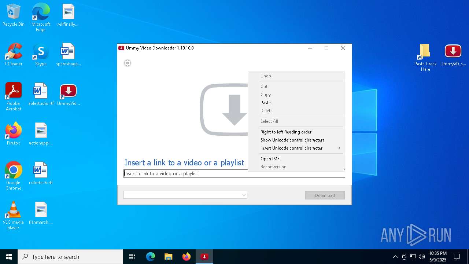This screenshot has width=469, height=264.
Task: Select actionappl image file icon
Action: 41,134
